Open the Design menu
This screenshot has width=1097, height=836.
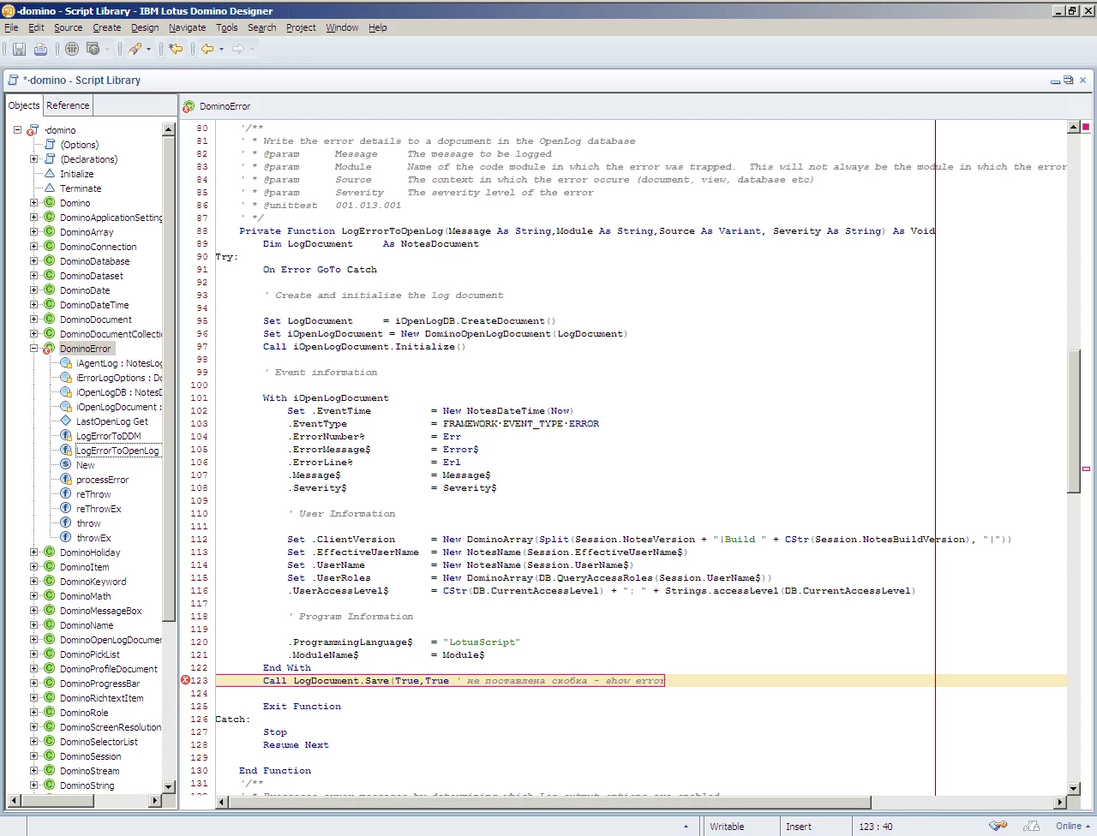tap(144, 27)
